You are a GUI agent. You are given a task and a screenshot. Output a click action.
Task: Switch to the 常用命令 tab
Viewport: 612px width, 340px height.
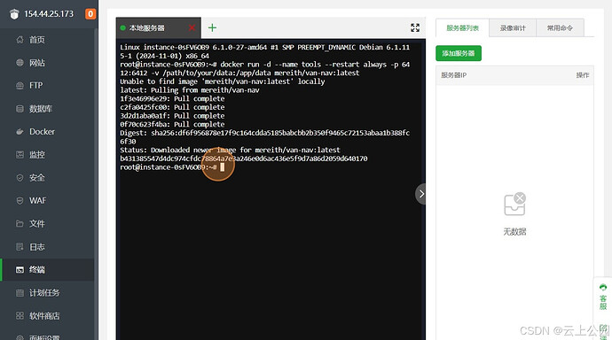[560, 28]
